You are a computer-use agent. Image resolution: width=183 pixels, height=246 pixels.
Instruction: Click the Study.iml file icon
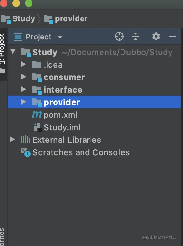[37, 127]
